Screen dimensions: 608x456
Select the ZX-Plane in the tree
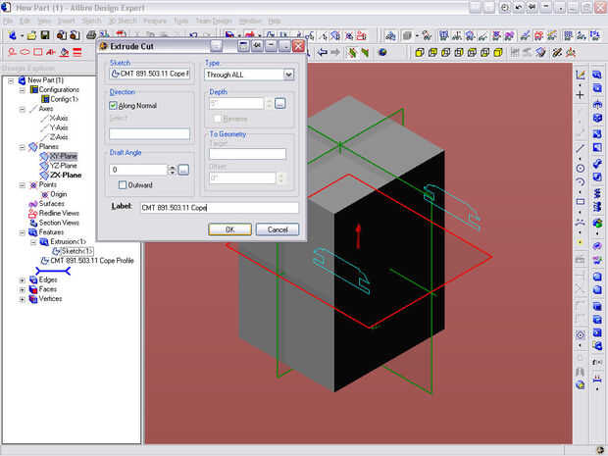65,176
